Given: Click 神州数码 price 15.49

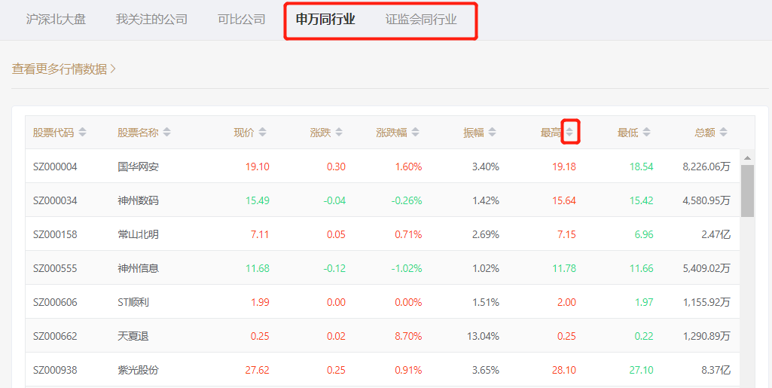Looking at the screenshot, I should pyautogui.click(x=257, y=200).
